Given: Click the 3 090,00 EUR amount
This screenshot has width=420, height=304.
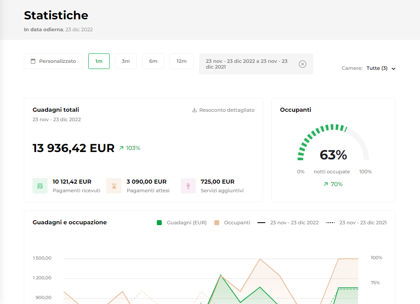Looking at the screenshot, I should click(x=147, y=182).
